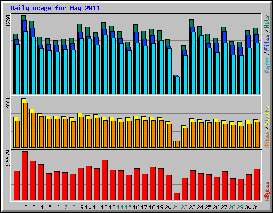
Task: Click the cyan pages bar for day 12
Action: (106, 64)
